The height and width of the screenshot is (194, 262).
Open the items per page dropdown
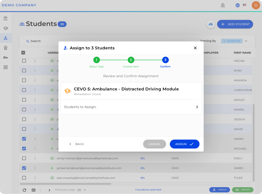pyautogui.click(x=82, y=190)
